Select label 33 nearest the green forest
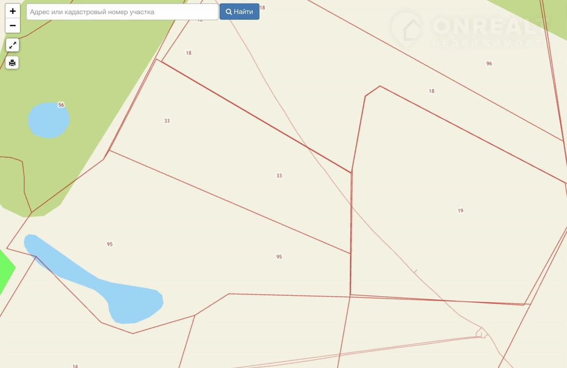The image size is (567, 368). pyautogui.click(x=167, y=121)
